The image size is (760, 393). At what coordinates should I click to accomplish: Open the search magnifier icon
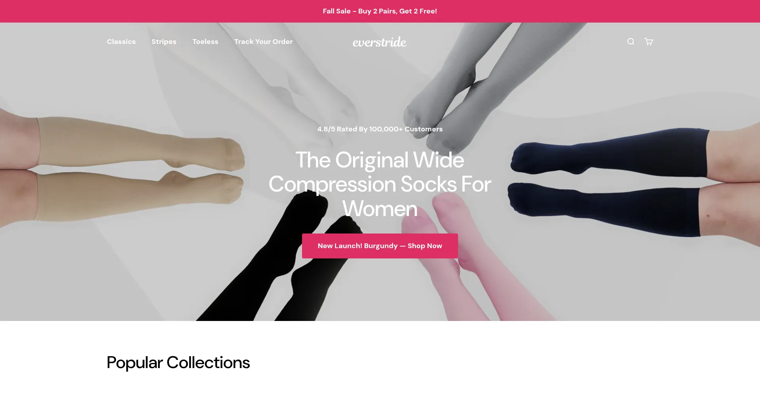(x=631, y=42)
